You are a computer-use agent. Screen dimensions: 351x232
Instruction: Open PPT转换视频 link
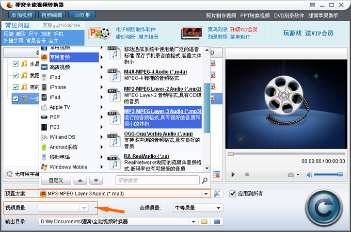(x=255, y=15)
